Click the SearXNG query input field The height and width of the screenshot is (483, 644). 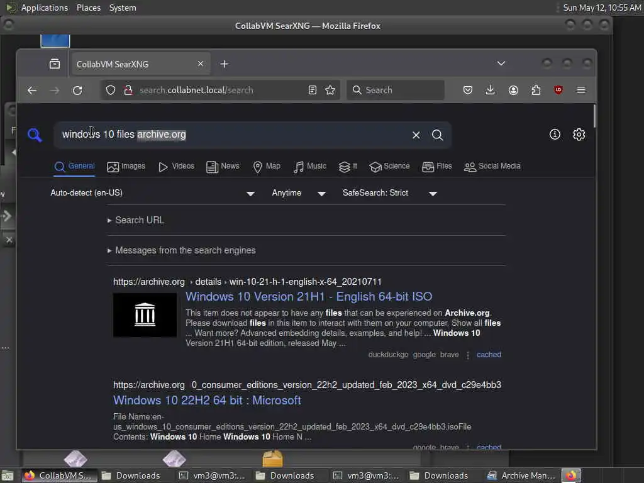point(234,135)
